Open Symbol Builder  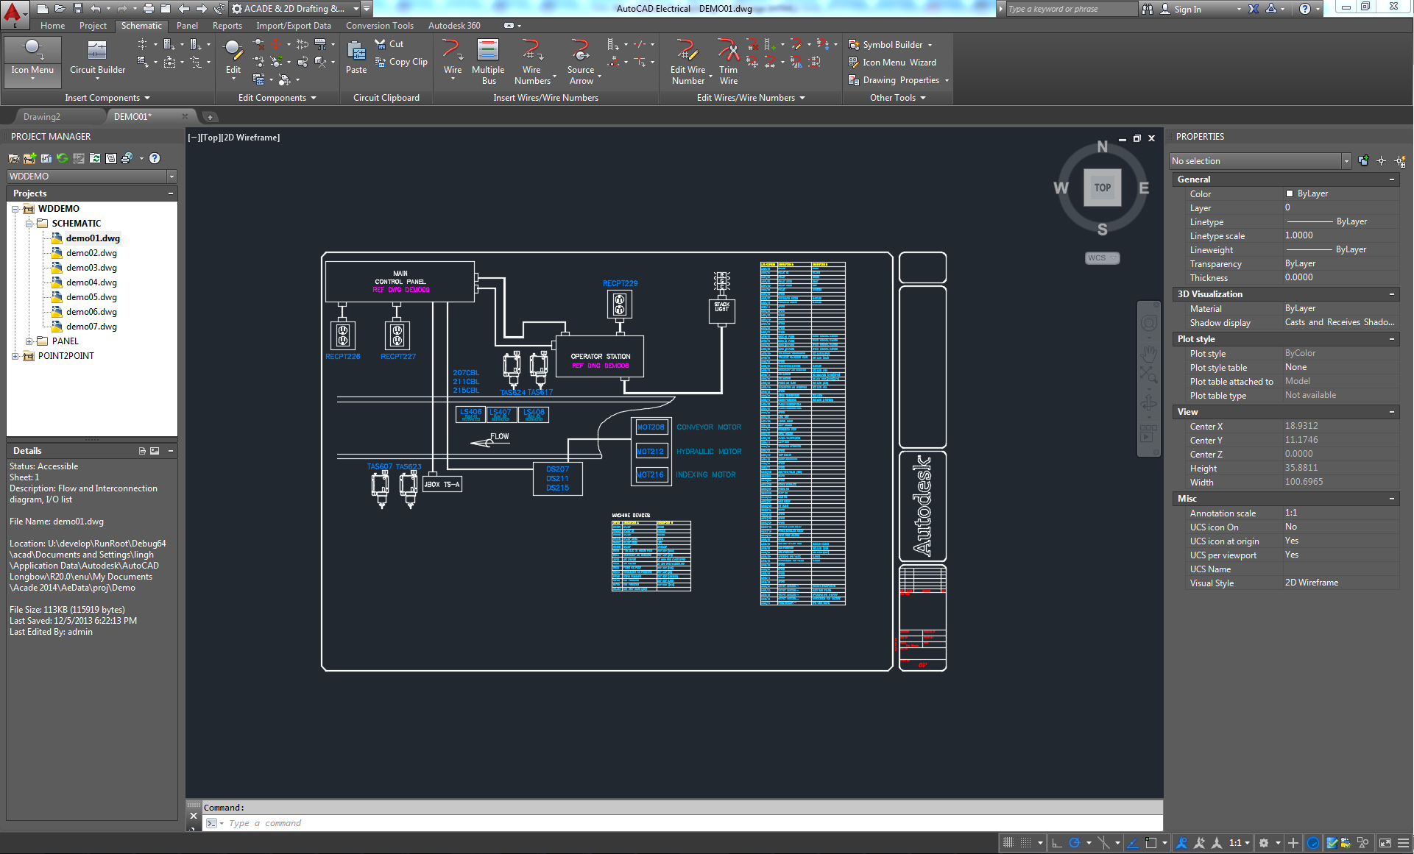coord(891,45)
